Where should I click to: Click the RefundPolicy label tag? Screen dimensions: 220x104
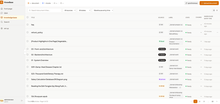tap(174, 34)
